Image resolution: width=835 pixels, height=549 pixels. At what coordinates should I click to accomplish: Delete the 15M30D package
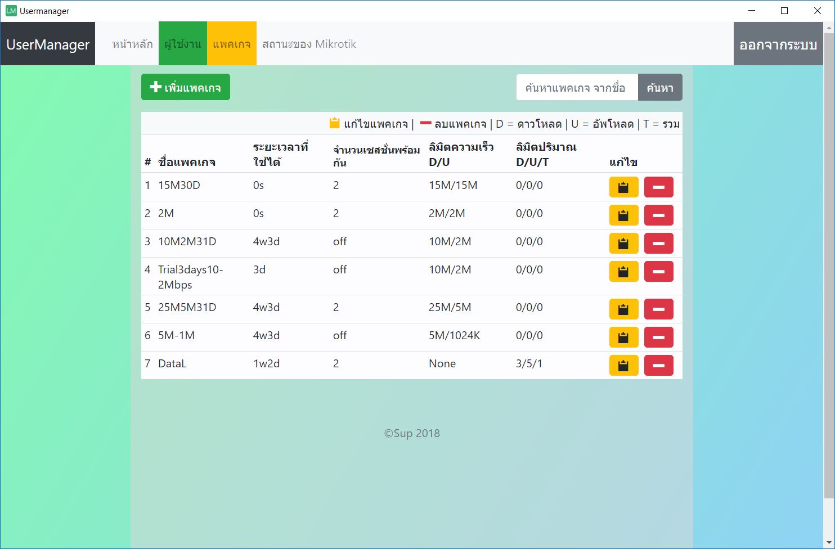click(x=658, y=187)
